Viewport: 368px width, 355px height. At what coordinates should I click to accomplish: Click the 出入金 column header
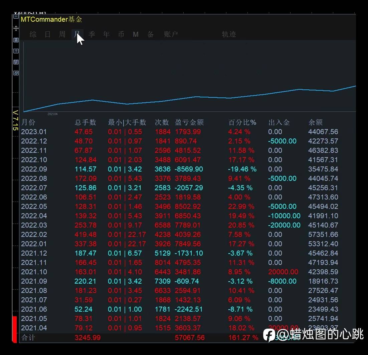tap(279, 122)
